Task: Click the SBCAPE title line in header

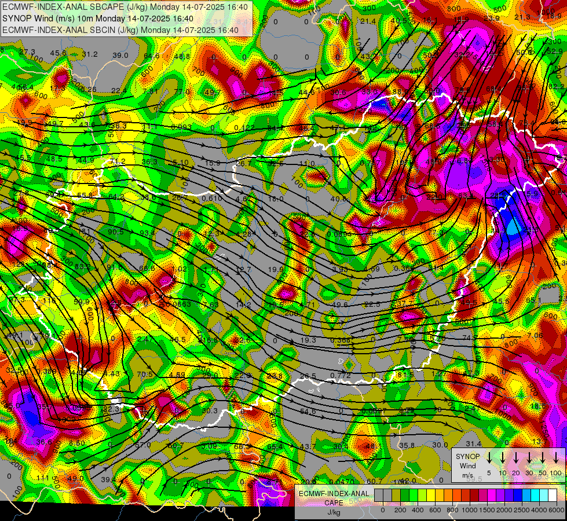Action: coord(125,7)
